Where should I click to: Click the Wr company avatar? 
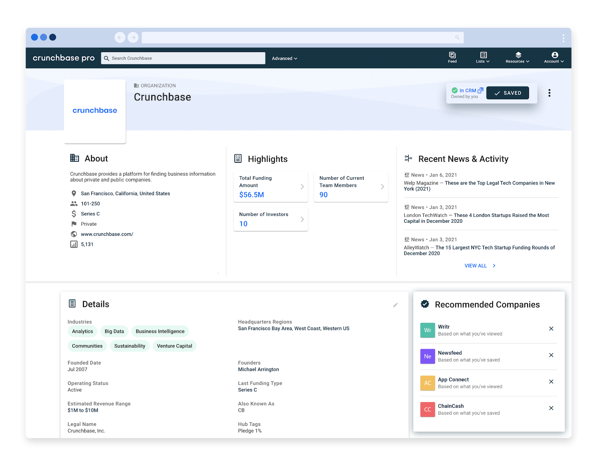coord(428,330)
